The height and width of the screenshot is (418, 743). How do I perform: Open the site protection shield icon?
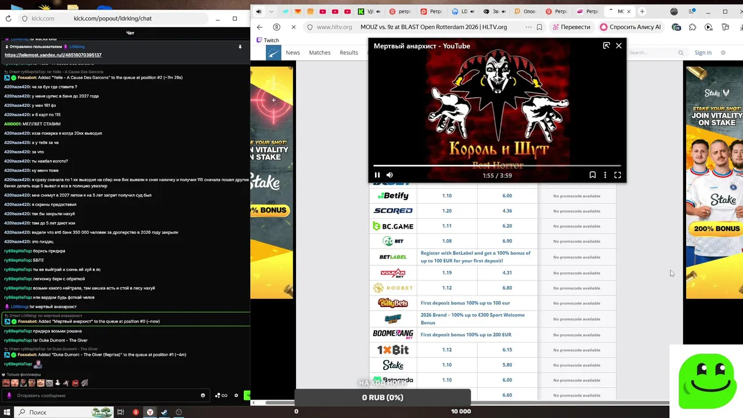pos(311,27)
